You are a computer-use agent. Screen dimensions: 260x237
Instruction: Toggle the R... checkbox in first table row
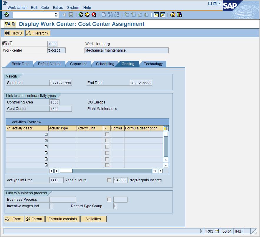tap(107, 134)
